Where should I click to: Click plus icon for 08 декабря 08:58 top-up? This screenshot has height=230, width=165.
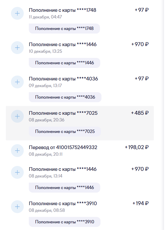pyautogui.click(x=17, y=207)
